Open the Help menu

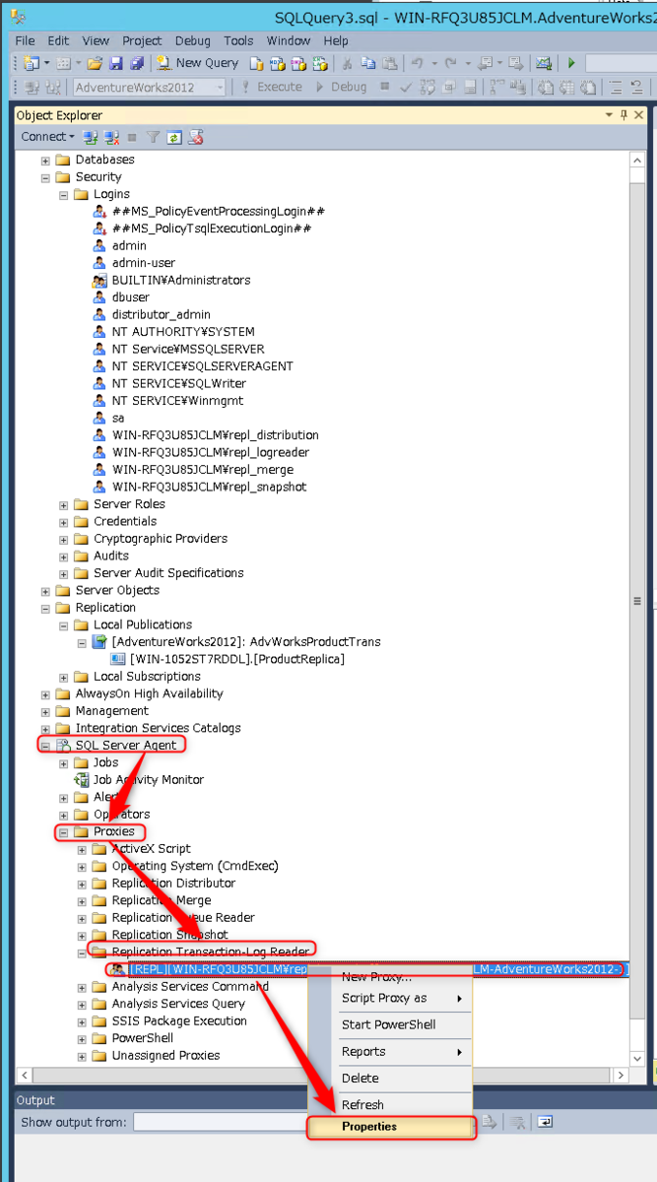click(x=336, y=40)
